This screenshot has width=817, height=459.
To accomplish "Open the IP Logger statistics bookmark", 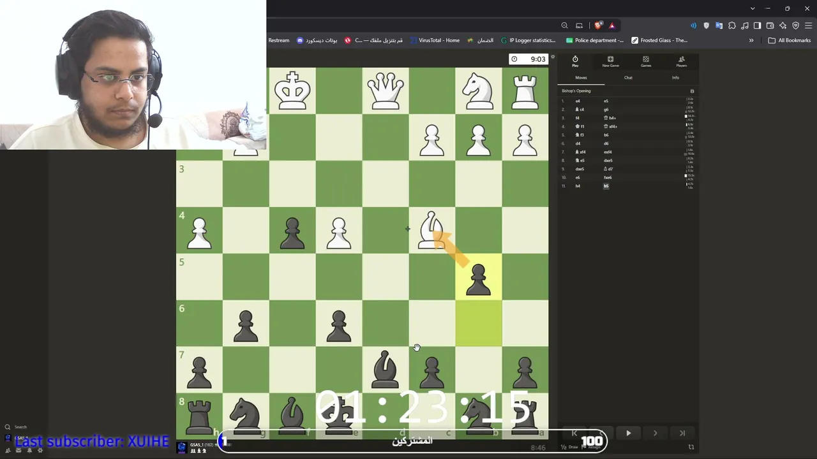I will [x=528, y=40].
